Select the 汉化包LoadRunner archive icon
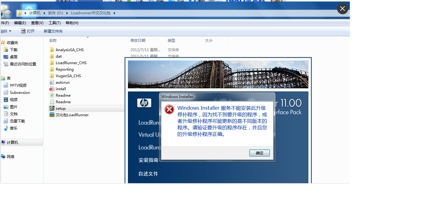The width and height of the screenshot is (446, 208). coord(52,115)
